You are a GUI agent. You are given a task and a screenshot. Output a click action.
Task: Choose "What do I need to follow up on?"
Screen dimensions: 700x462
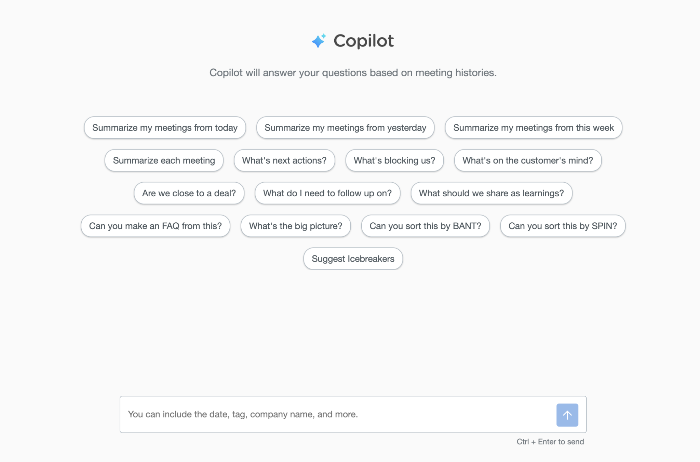click(327, 193)
